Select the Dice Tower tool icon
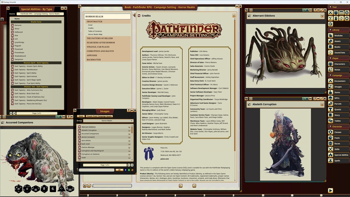 tap(347, 13)
